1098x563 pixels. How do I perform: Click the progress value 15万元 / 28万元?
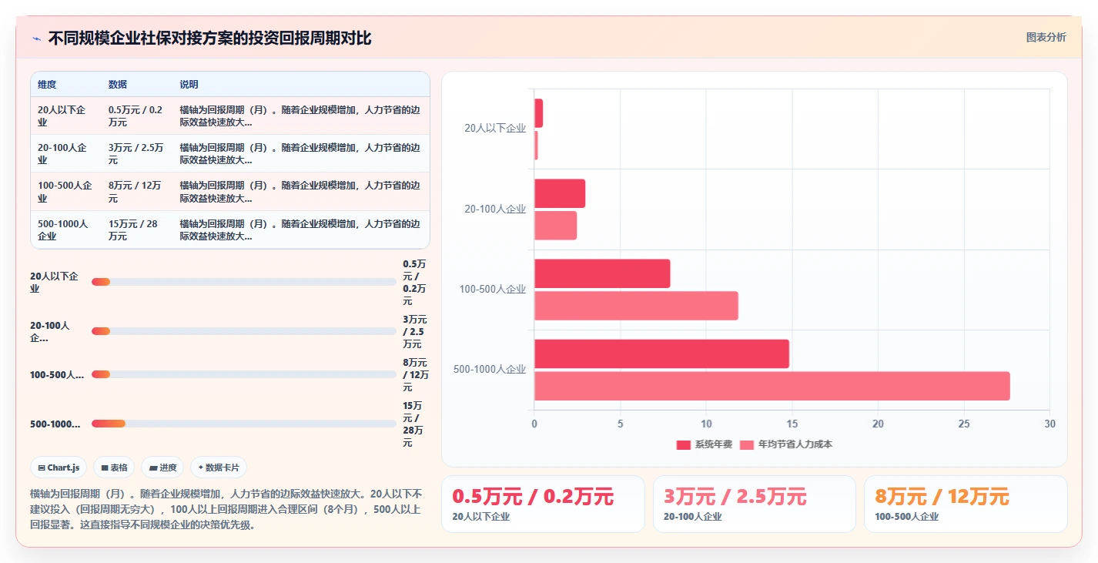[413, 424]
